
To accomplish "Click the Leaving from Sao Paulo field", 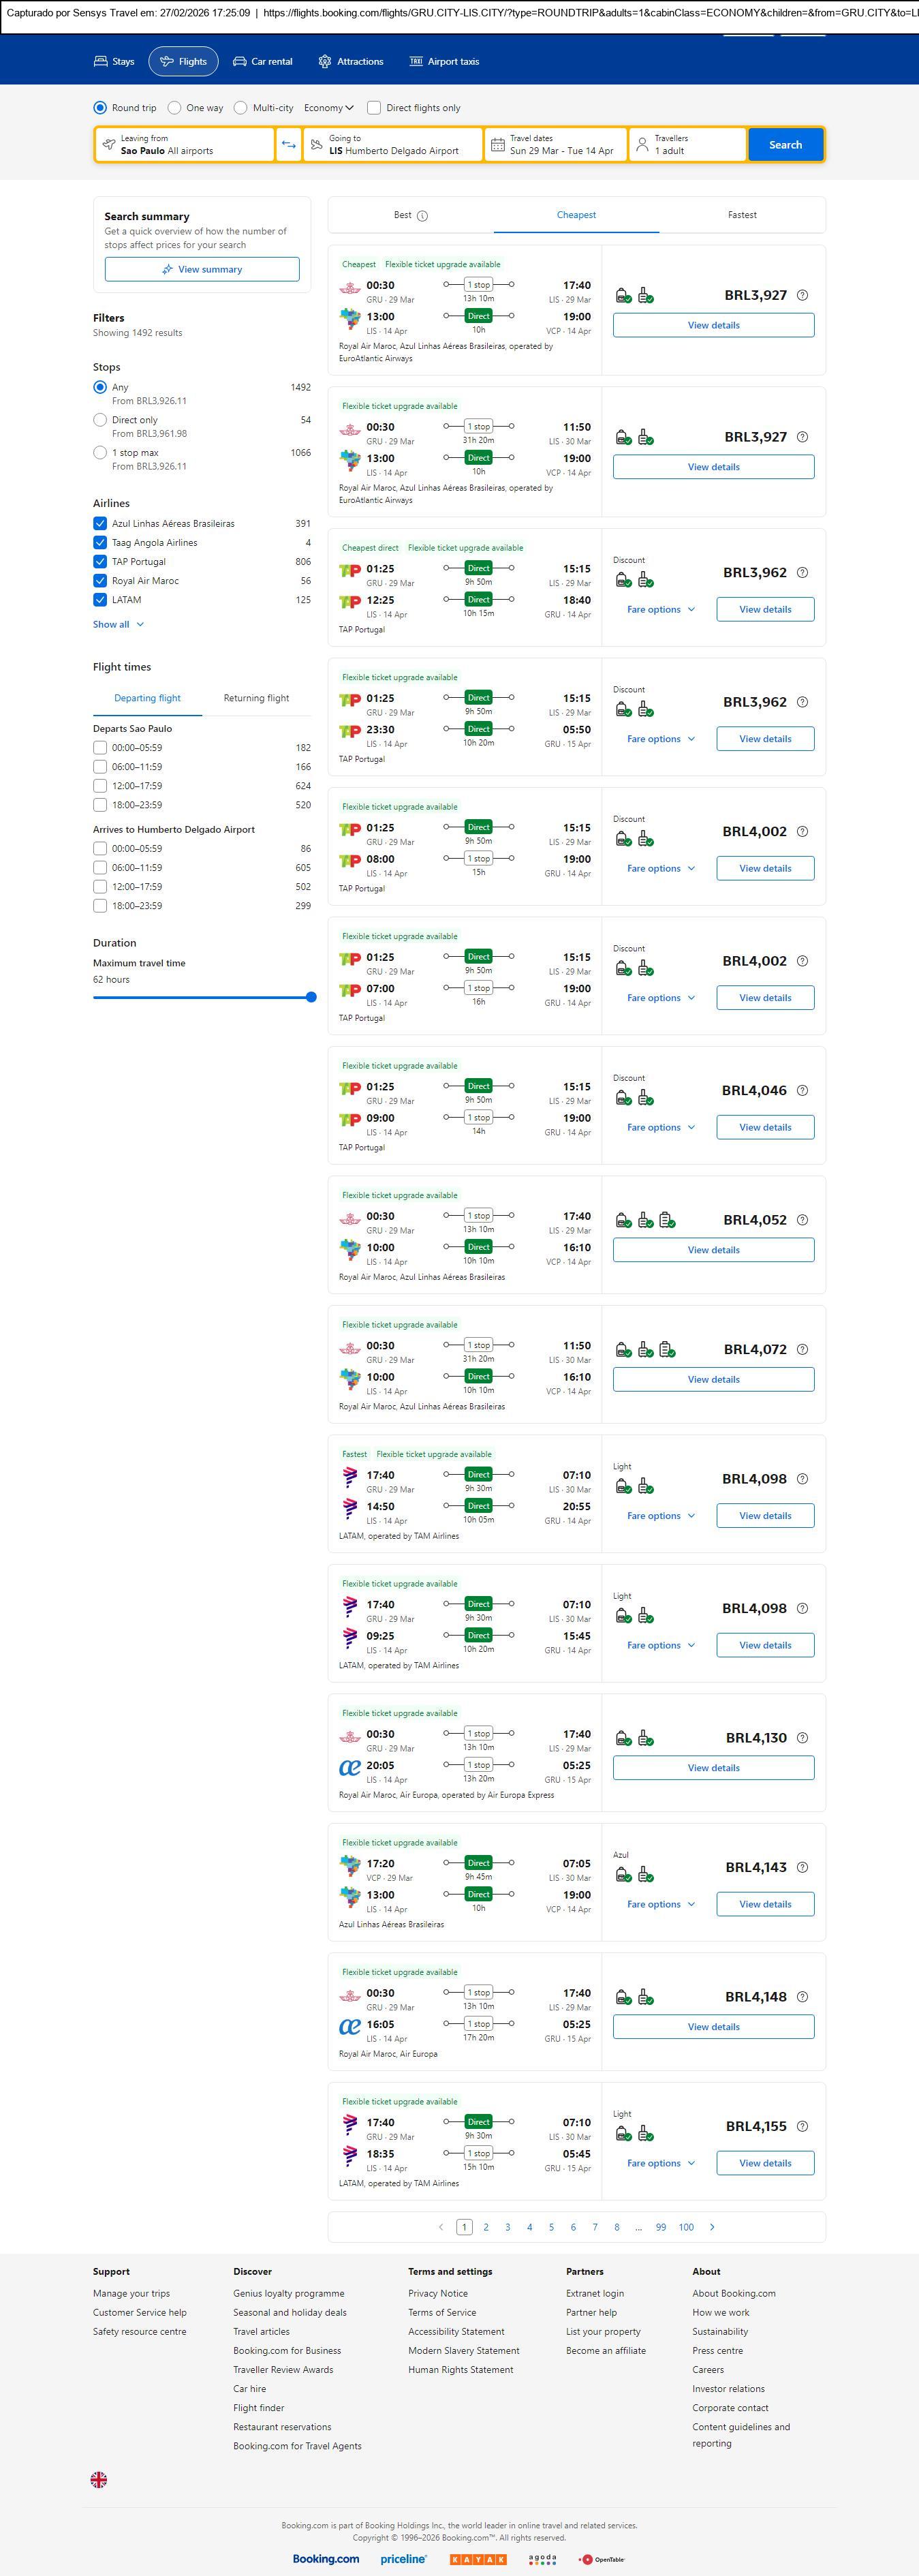I will pyautogui.click(x=185, y=145).
